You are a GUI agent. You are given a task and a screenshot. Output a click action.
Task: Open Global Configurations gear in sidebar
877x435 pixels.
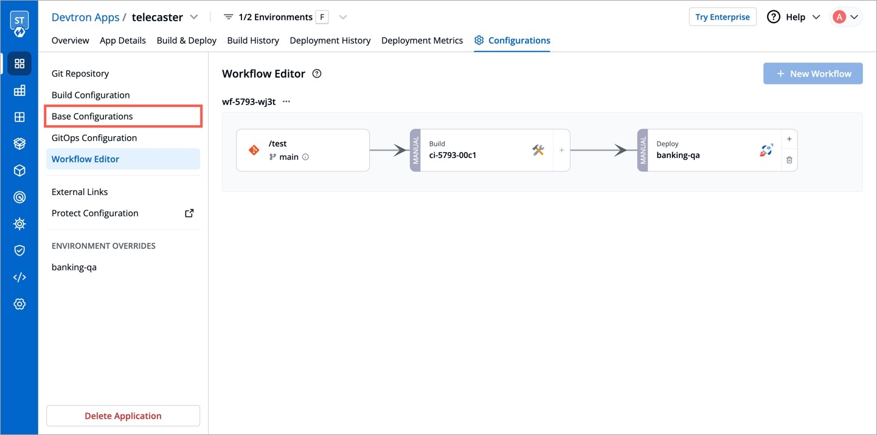coord(19,304)
